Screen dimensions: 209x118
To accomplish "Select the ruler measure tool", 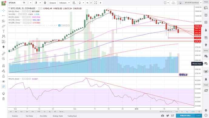I will (x=4, y=54).
